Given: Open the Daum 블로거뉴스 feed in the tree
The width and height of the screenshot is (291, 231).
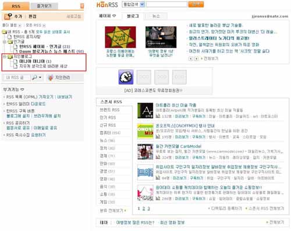Looking at the screenshot, I should click(52, 51).
